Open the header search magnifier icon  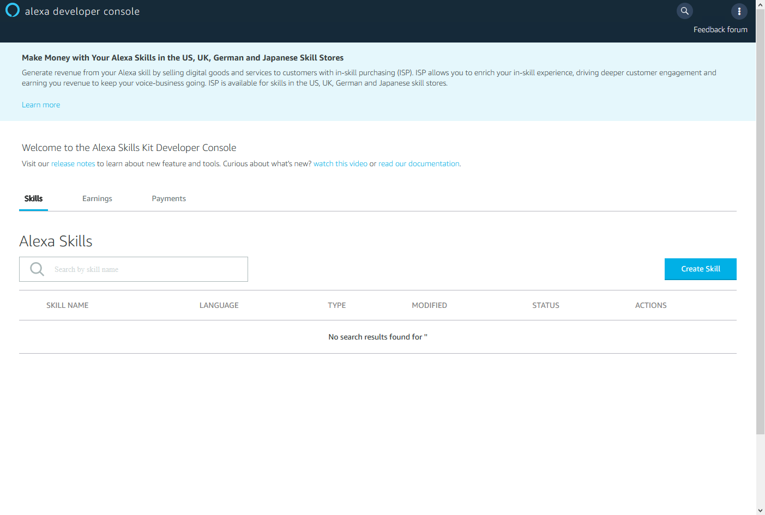[685, 11]
